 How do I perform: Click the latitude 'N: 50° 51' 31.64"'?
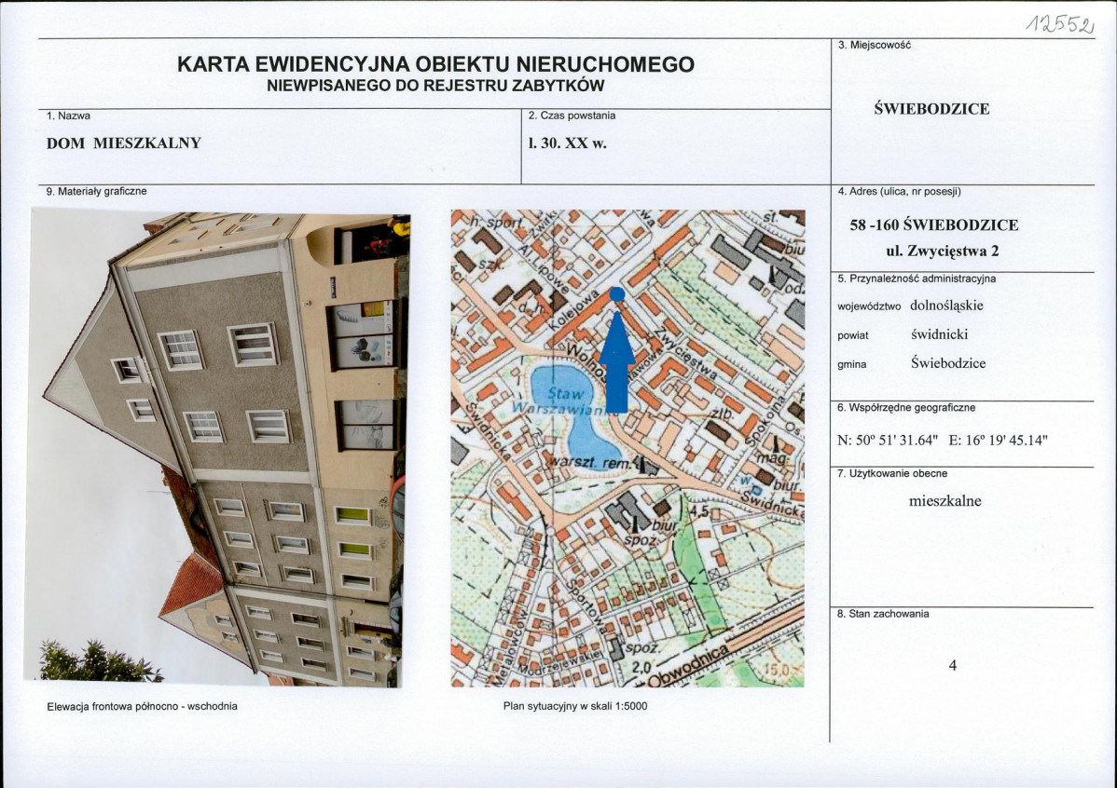(x=888, y=440)
